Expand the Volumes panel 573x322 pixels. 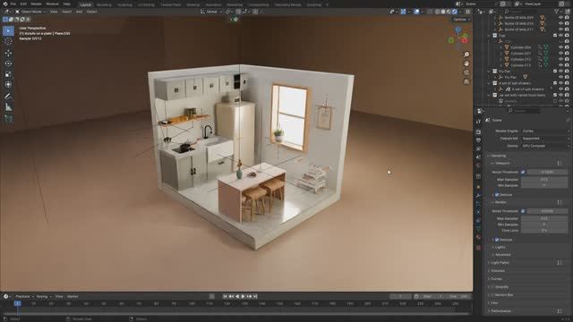[498, 271]
